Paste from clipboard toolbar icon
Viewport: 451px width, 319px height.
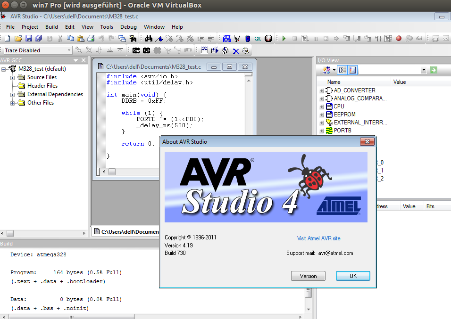click(x=81, y=38)
